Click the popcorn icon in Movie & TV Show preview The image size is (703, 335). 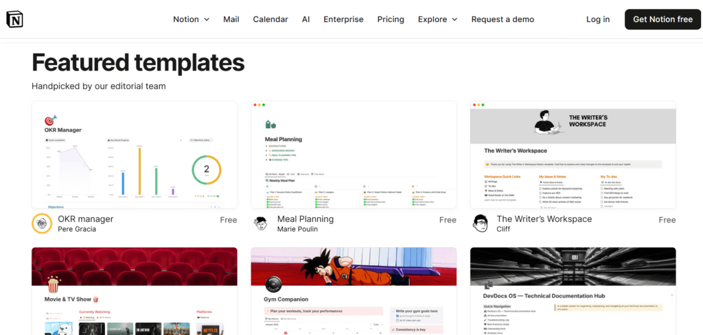coord(54,284)
